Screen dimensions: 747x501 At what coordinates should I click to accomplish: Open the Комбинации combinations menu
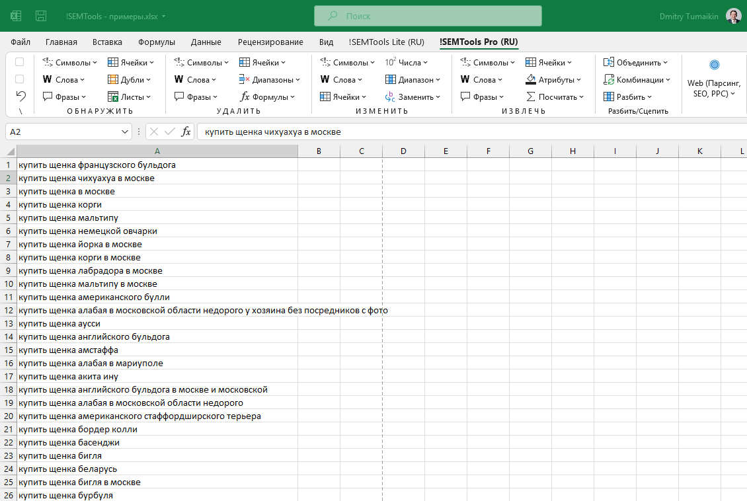(x=637, y=79)
